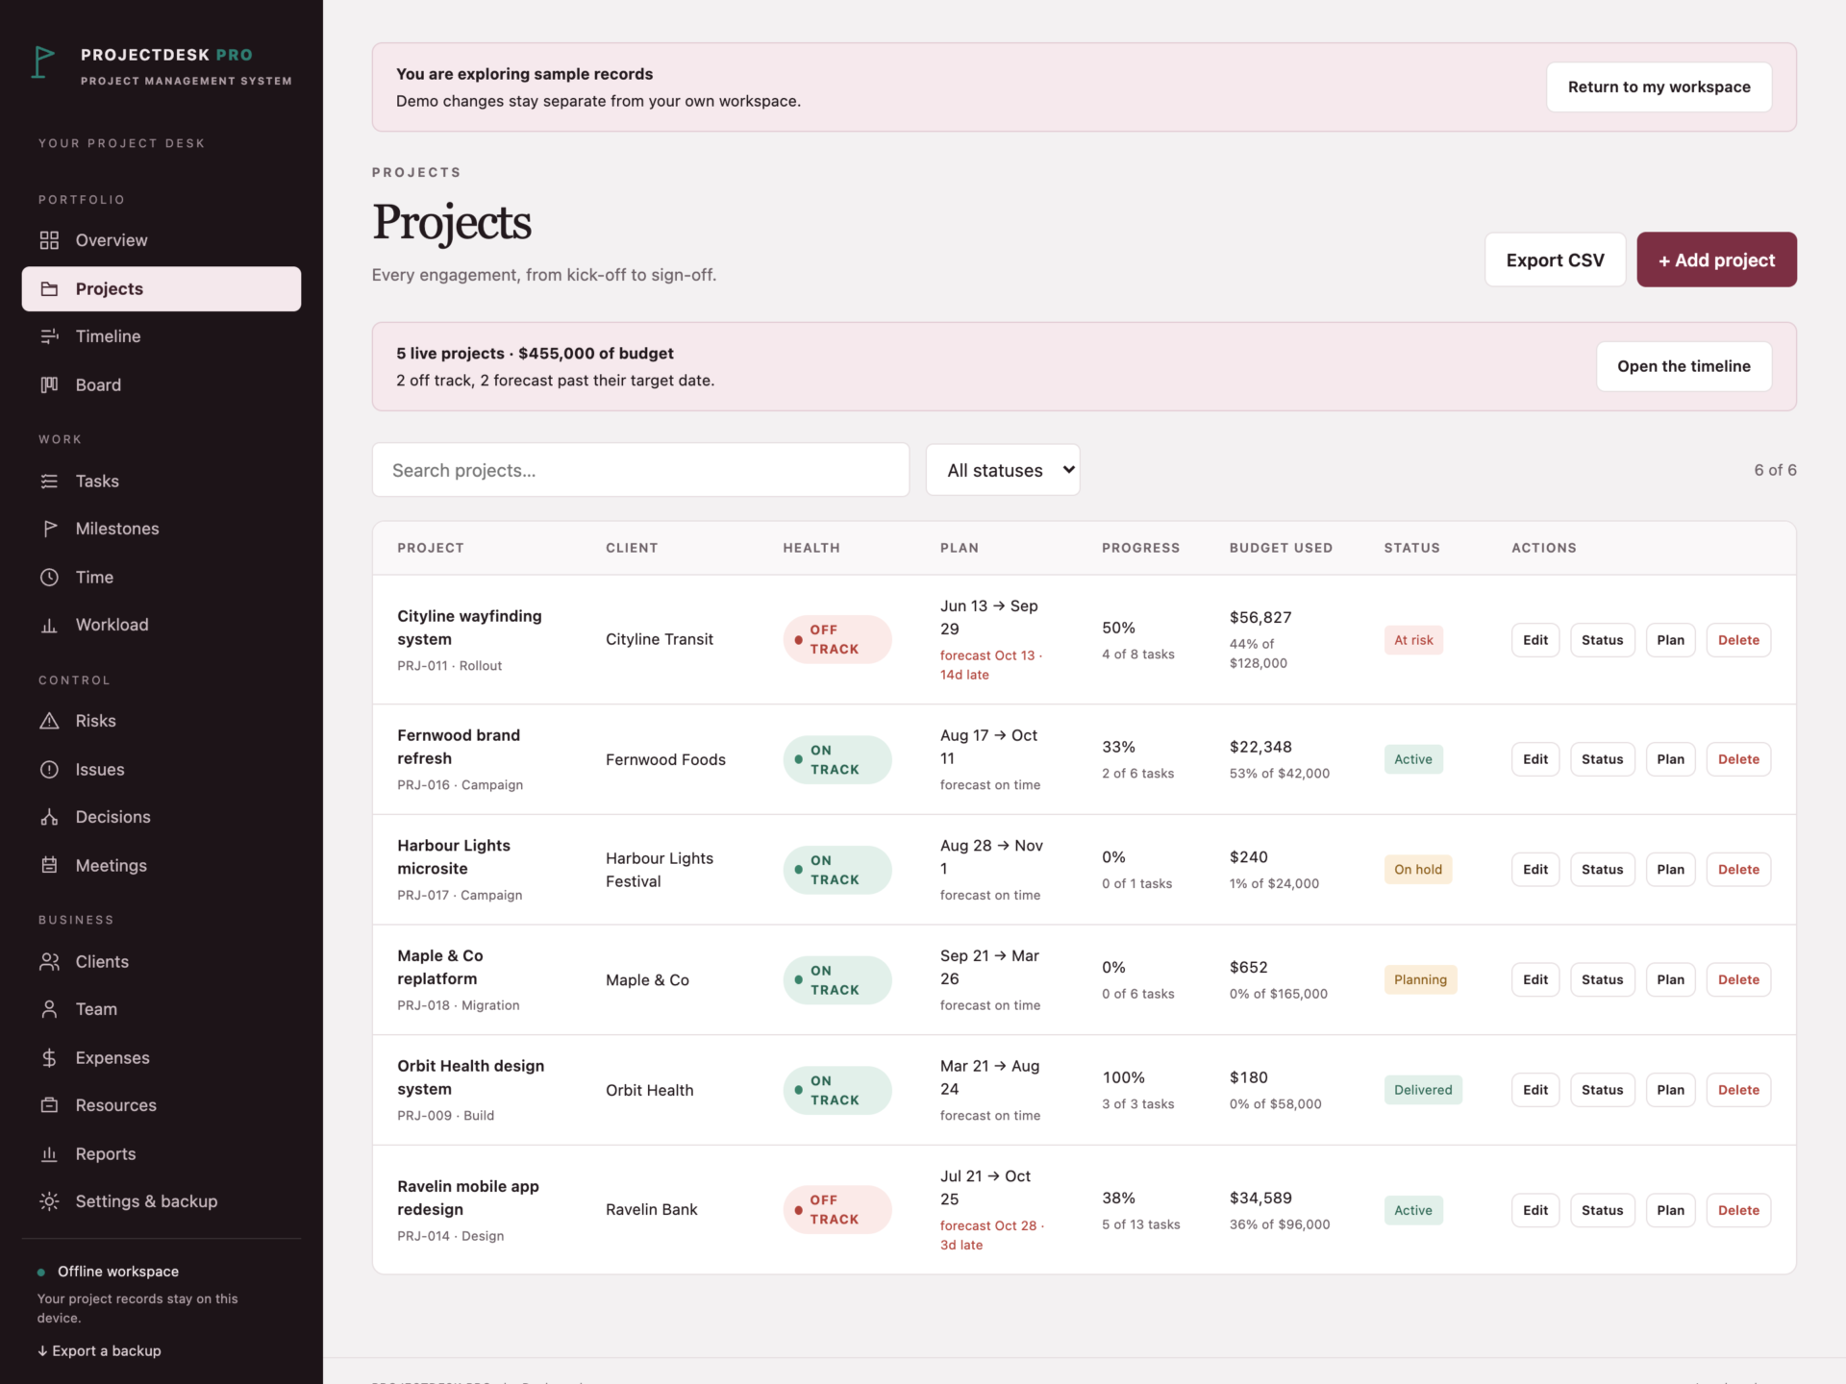This screenshot has width=1846, height=1384.
Task: Focus the Search projects field
Action: pos(640,470)
